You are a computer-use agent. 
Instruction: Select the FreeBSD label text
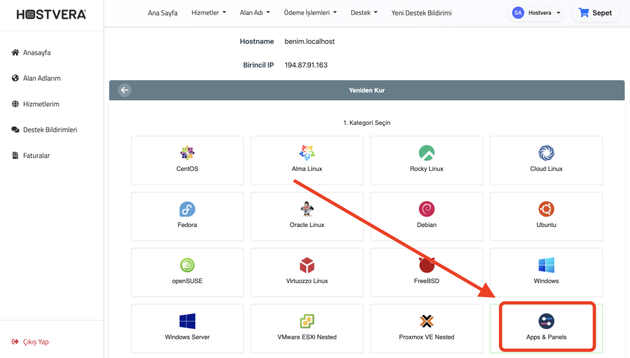427,281
